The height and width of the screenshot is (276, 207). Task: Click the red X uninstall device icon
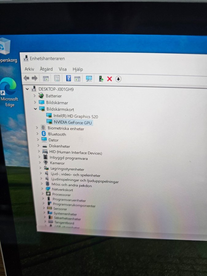click(x=109, y=79)
